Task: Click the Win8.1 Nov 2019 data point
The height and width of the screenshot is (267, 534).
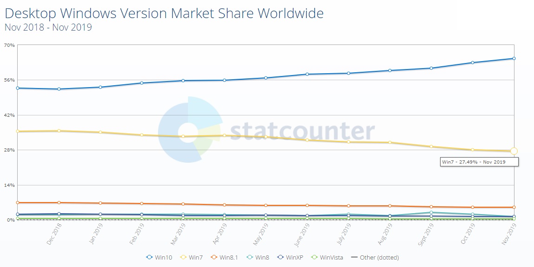Action: (514, 207)
